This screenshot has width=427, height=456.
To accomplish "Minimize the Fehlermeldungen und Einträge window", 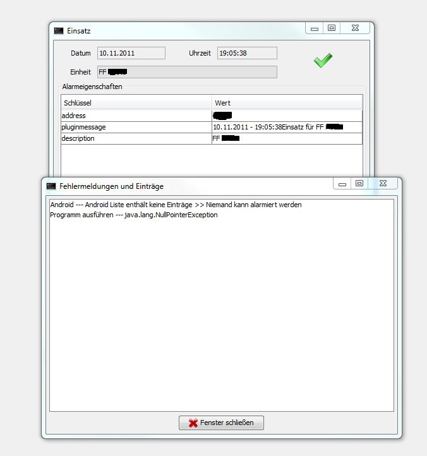I will 342,184.
